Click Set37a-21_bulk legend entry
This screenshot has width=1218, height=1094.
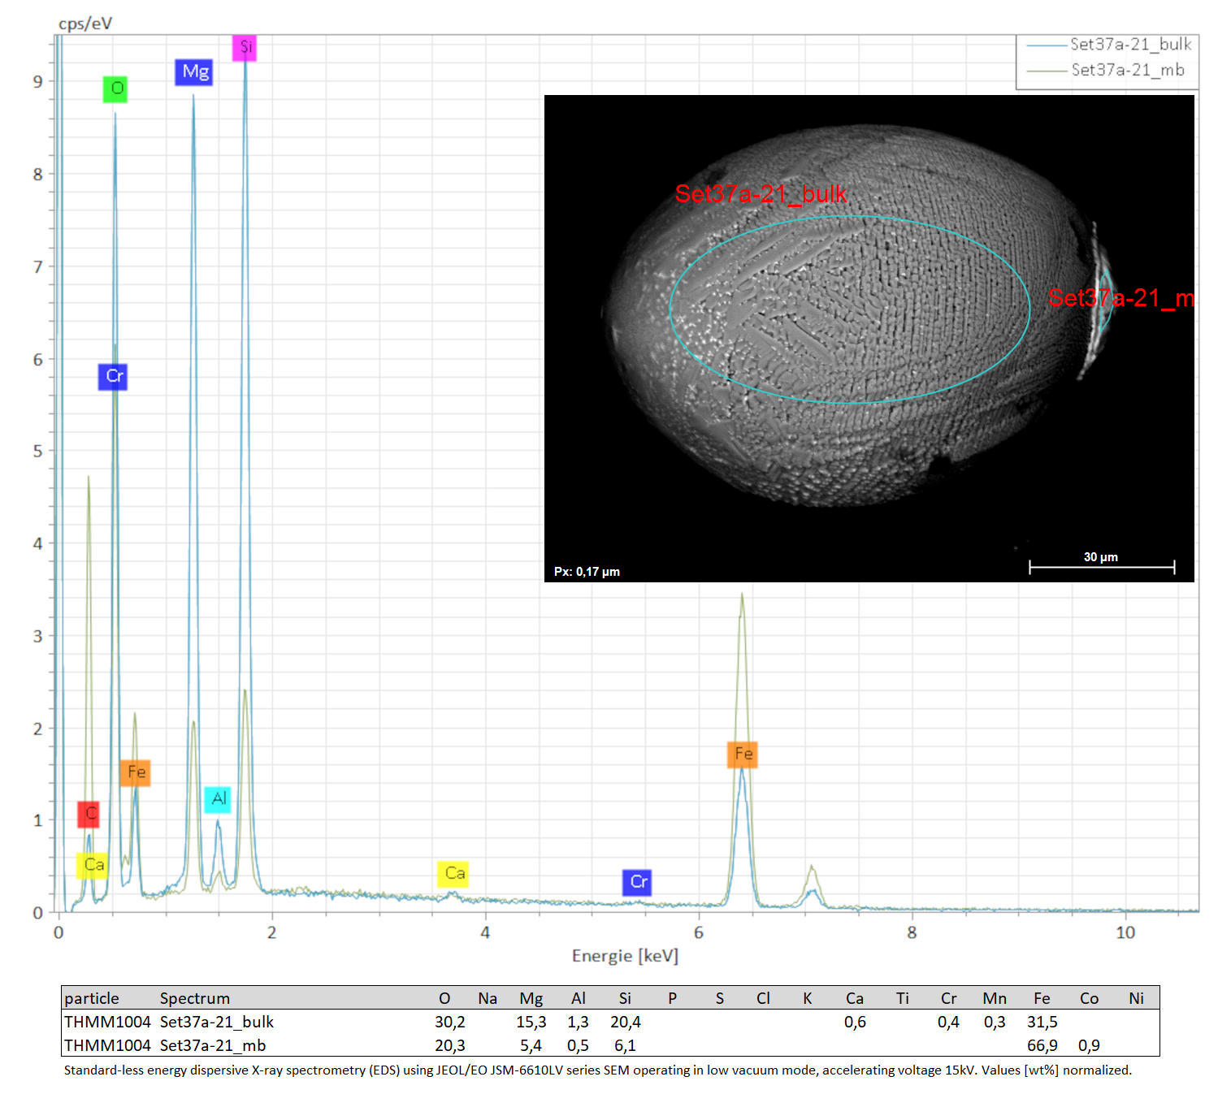coord(1109,44)
